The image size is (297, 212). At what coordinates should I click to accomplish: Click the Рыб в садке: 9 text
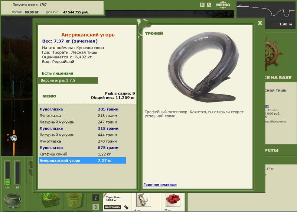click(x=120, y=93)
